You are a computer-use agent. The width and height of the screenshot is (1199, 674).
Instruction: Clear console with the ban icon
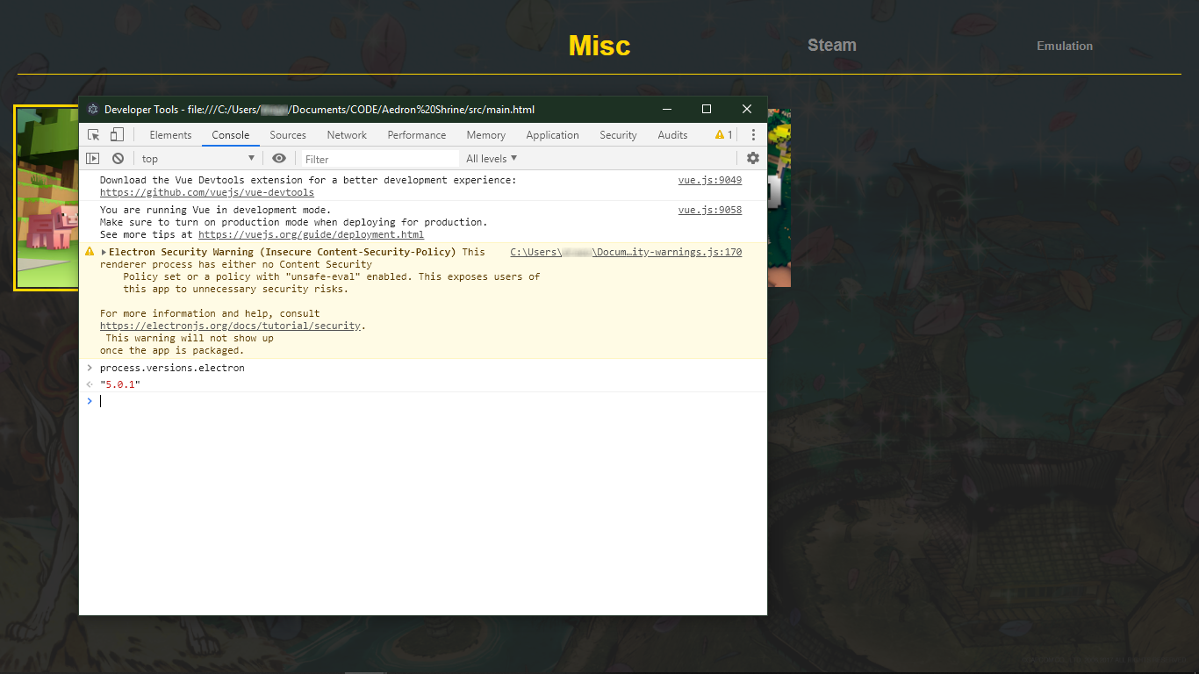pos(118,158)
